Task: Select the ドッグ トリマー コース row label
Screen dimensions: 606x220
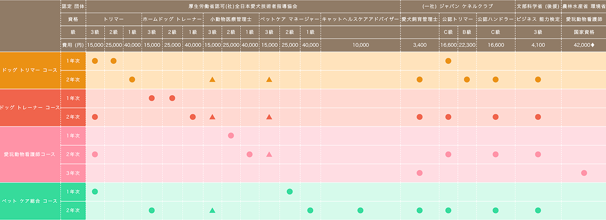Action: click(x=30, y=70)
